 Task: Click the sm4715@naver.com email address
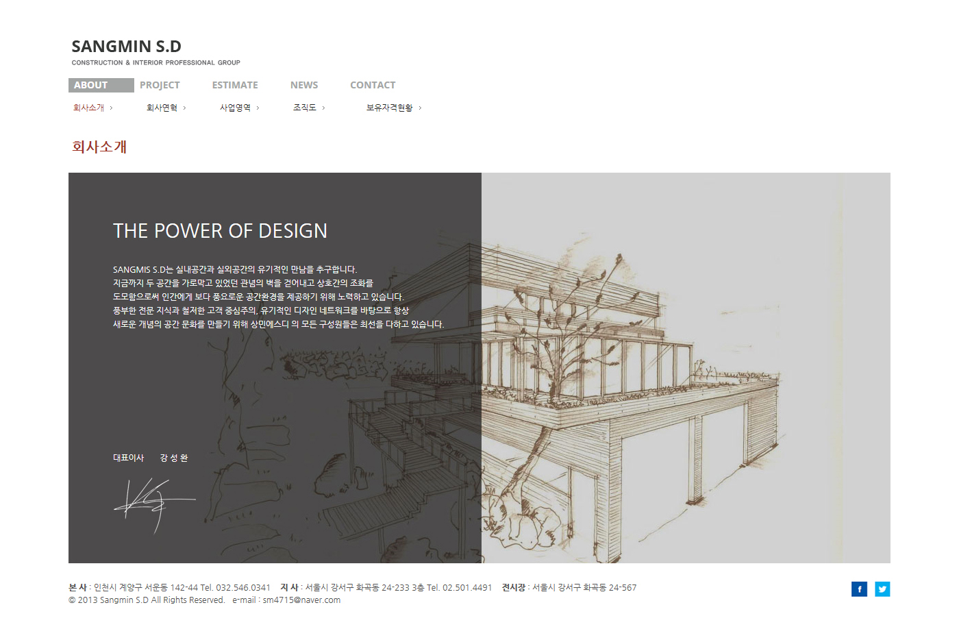[x=301, y=600]
